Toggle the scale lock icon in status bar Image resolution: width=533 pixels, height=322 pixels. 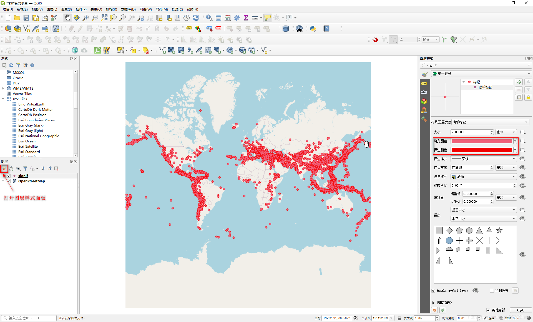tap(399, 318)
